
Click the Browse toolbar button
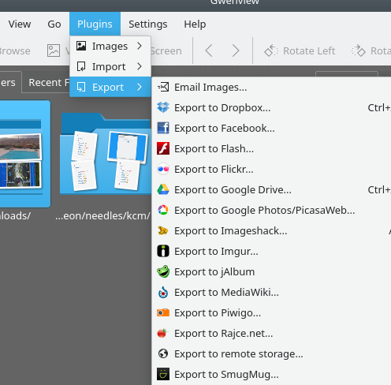pyautogui.click(x=15, y=50)
